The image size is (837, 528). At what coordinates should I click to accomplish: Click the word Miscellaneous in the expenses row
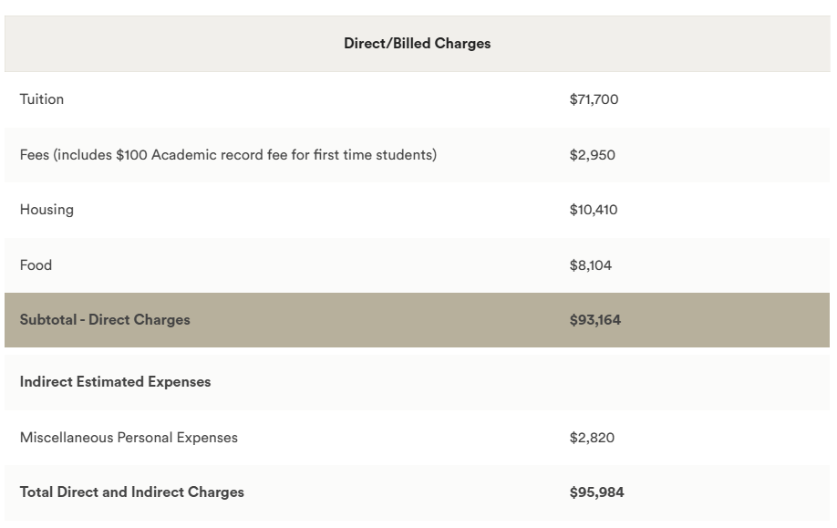point(67,438)
